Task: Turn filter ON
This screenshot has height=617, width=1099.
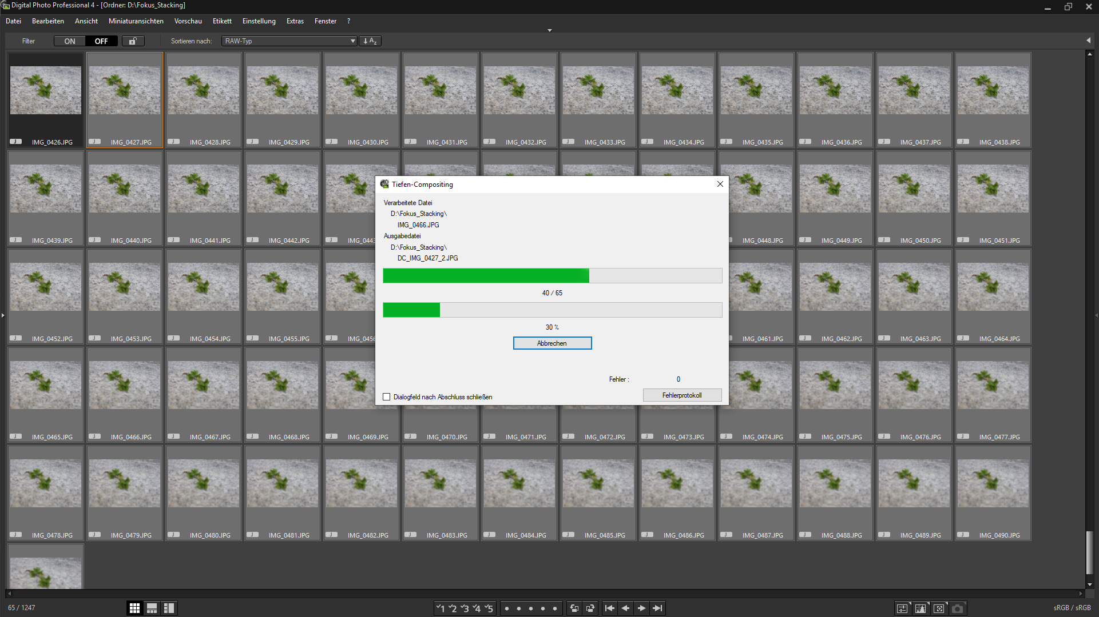Action: pos(70,41)
